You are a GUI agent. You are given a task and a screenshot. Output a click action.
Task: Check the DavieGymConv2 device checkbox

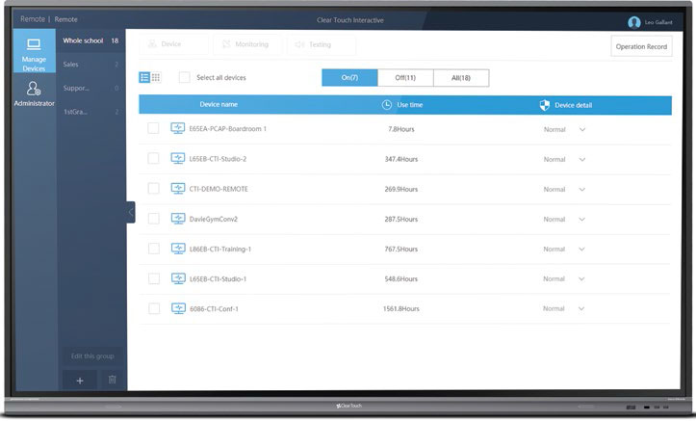154,219
